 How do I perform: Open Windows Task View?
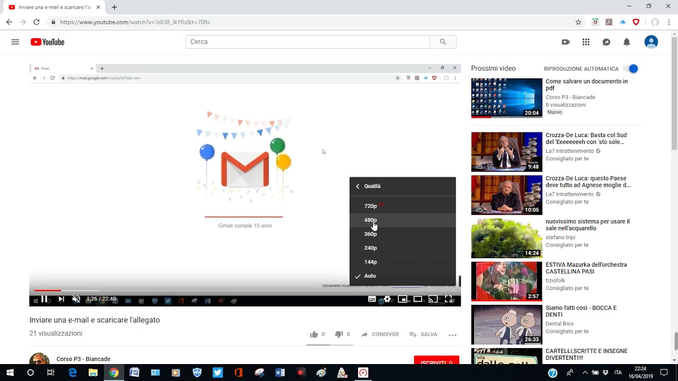(51, 373)
